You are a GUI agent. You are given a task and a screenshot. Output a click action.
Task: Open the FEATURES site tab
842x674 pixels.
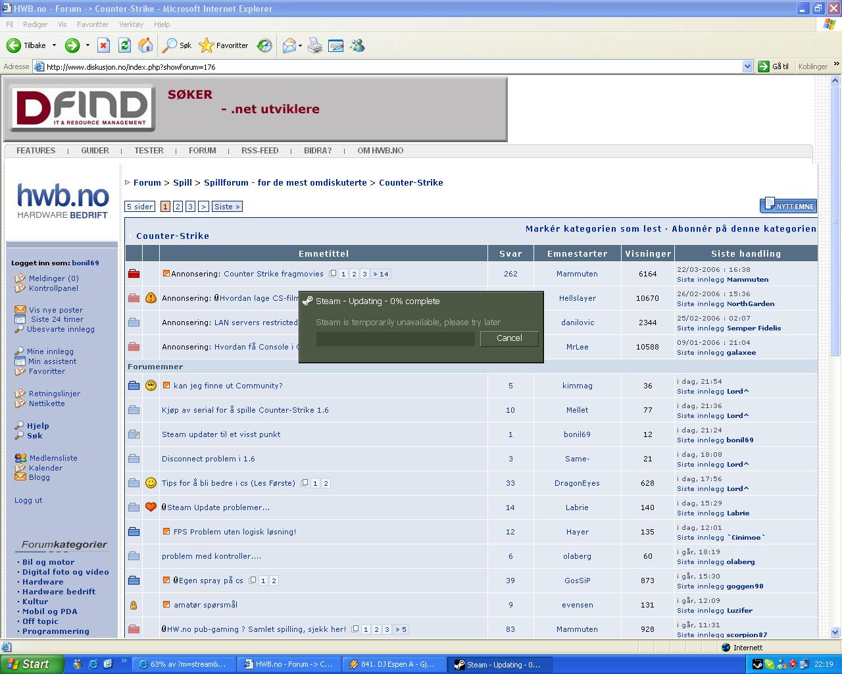36,151
